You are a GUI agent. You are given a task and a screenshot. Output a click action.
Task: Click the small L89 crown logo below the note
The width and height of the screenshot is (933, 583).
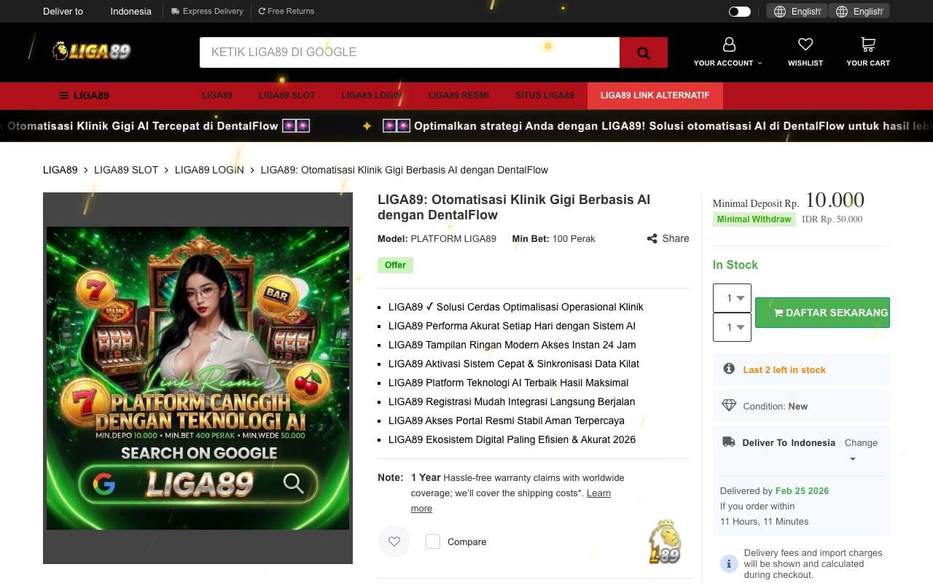coord(664,541)
